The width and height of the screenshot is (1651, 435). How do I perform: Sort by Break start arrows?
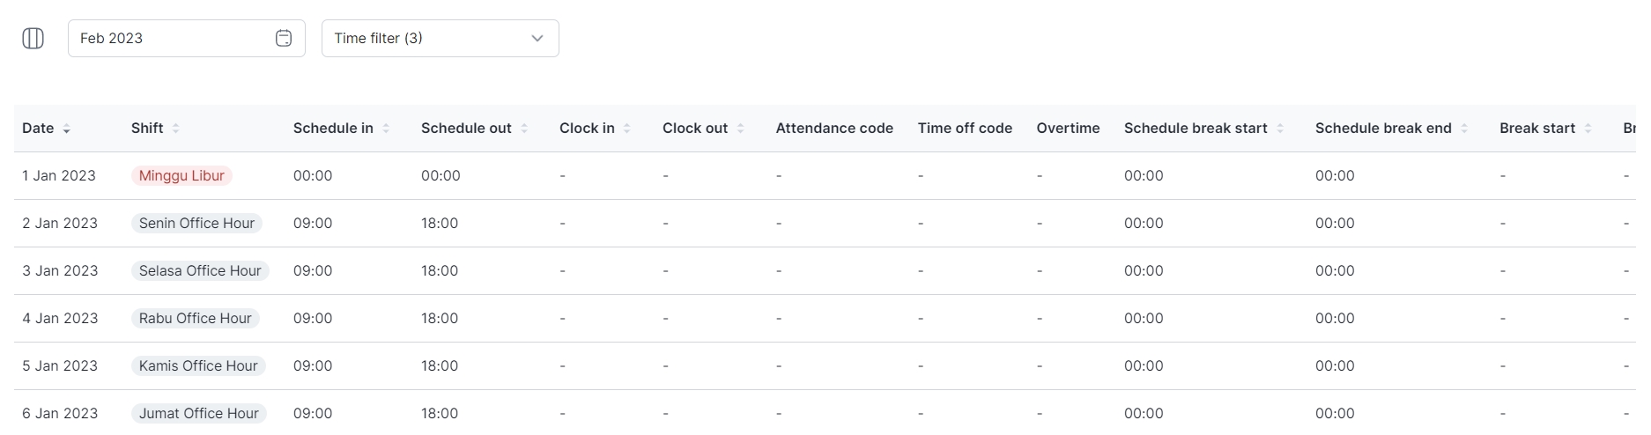click(x=1588, y=129)
